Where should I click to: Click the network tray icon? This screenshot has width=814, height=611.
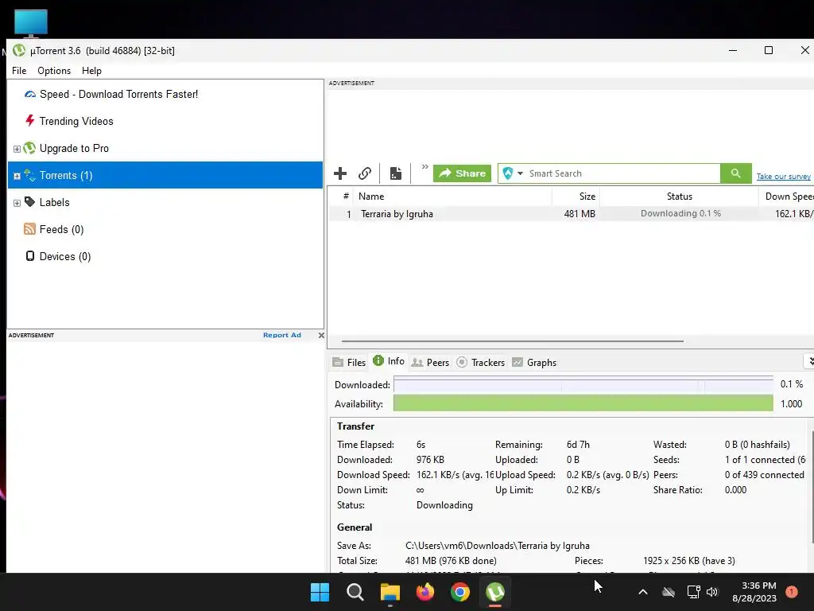(693, 592)
